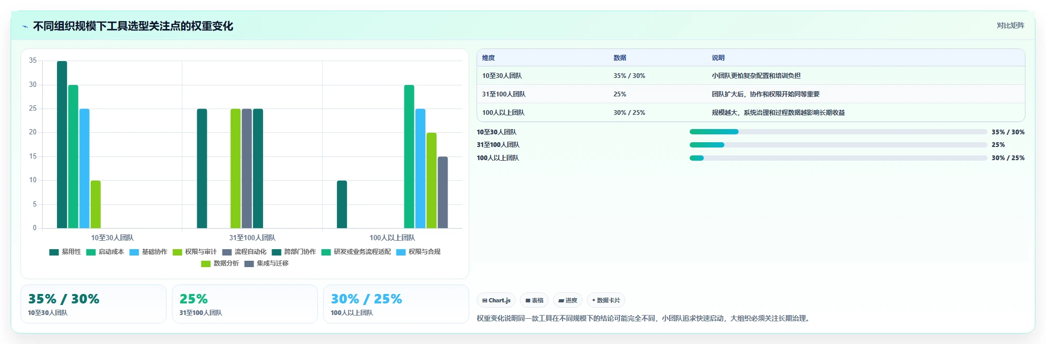
Task: Toggle the 权限与合规 legend item
Action: [418, 252]
